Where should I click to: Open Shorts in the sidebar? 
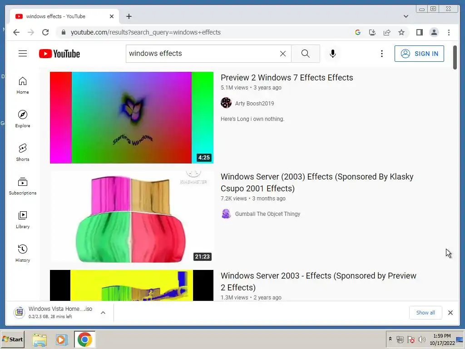23,153
